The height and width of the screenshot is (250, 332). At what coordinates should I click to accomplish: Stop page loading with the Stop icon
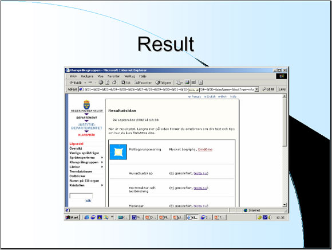coord(101,83)
